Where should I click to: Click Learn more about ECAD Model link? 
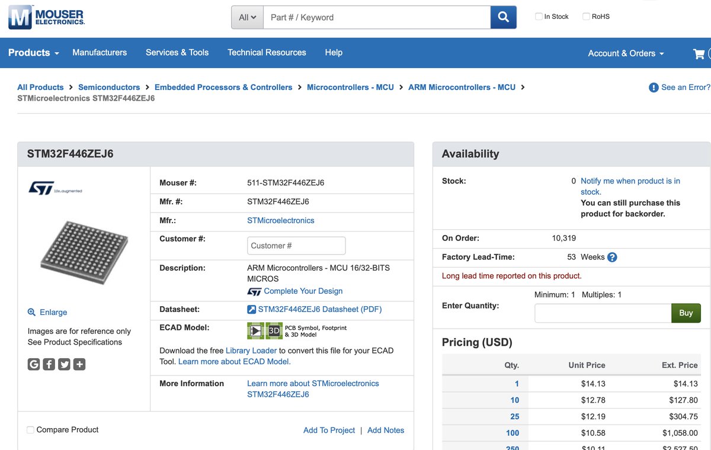(235, 361)
